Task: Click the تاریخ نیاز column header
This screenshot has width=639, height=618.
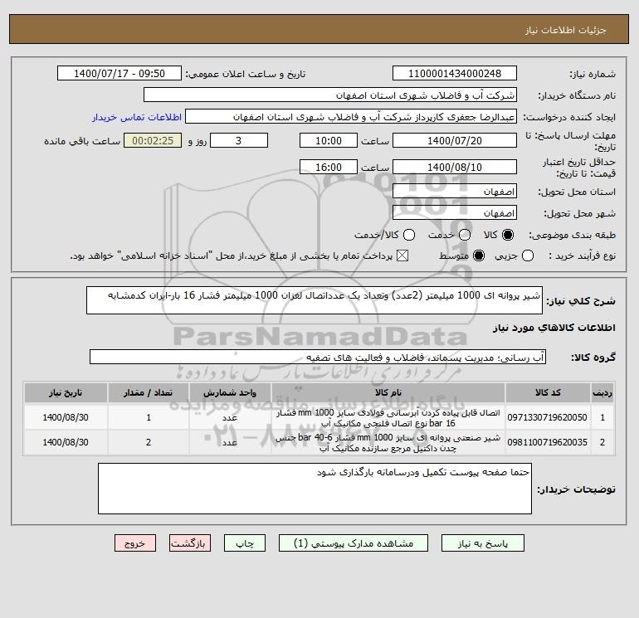Action: pyautogui.click(x=66, y=392)
